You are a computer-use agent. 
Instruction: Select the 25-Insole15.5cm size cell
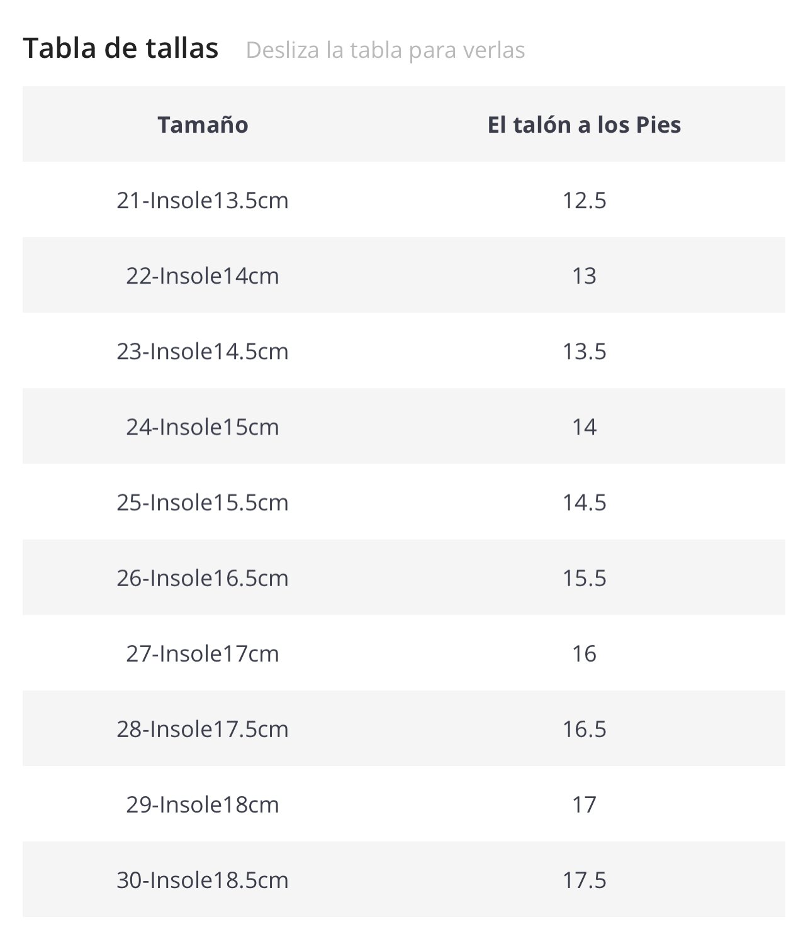click(203, 502)
